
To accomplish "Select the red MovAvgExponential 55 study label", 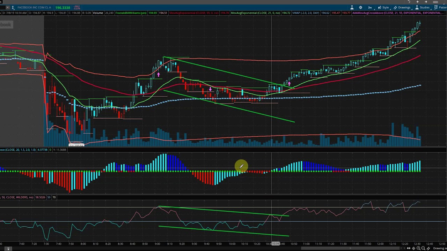I will pos(194,13).
